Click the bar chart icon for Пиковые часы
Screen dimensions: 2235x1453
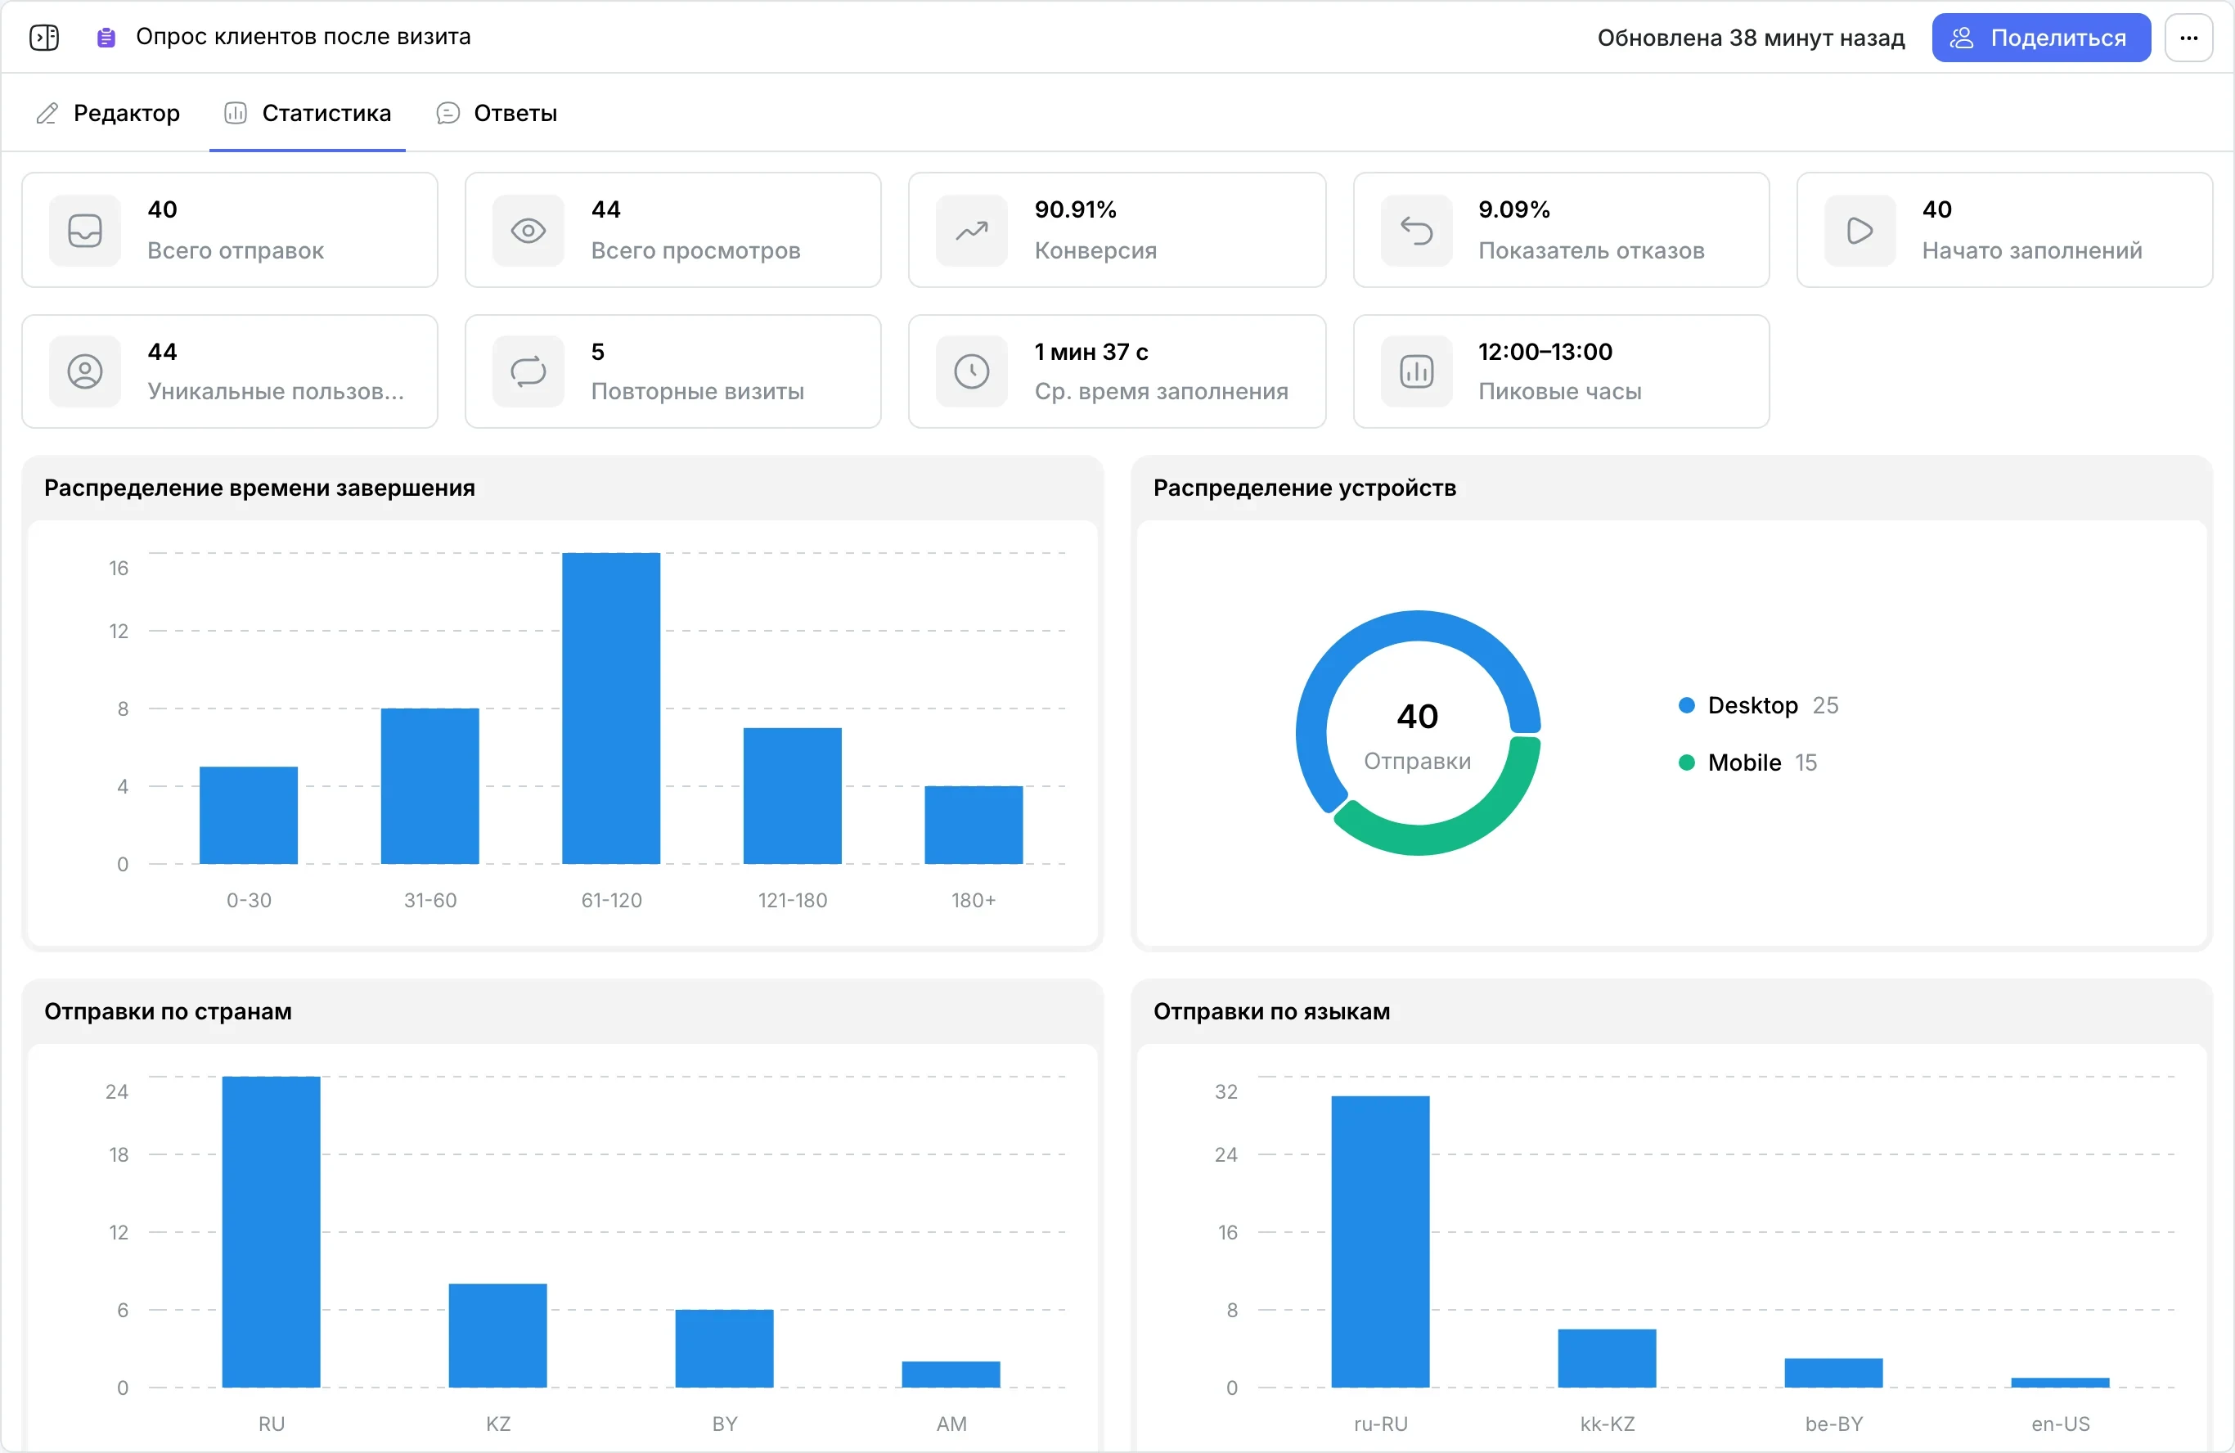click(x=1416, y=372)
